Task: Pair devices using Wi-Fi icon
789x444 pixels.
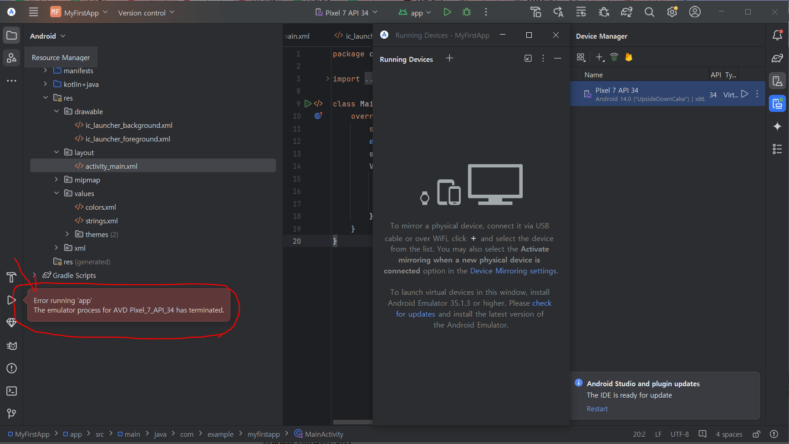Action: (614, 57)
